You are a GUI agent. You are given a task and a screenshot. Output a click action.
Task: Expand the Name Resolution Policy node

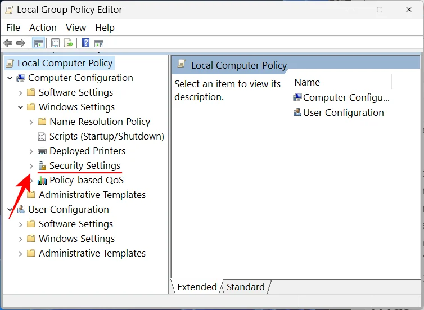31,122
